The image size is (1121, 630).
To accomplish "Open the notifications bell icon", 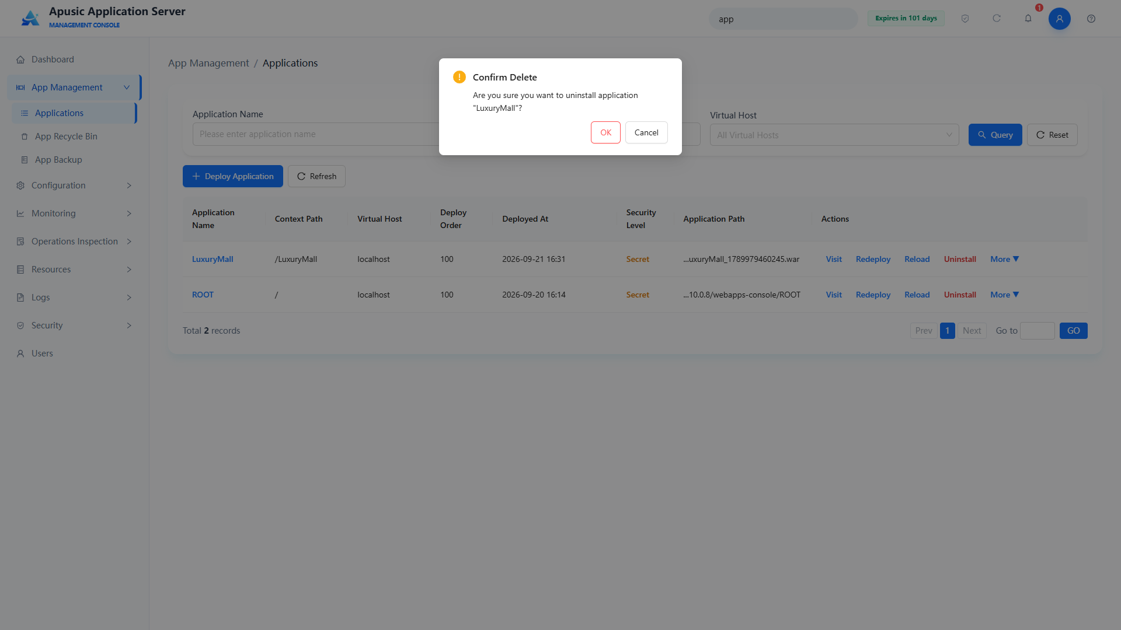I will point(1028,19).
